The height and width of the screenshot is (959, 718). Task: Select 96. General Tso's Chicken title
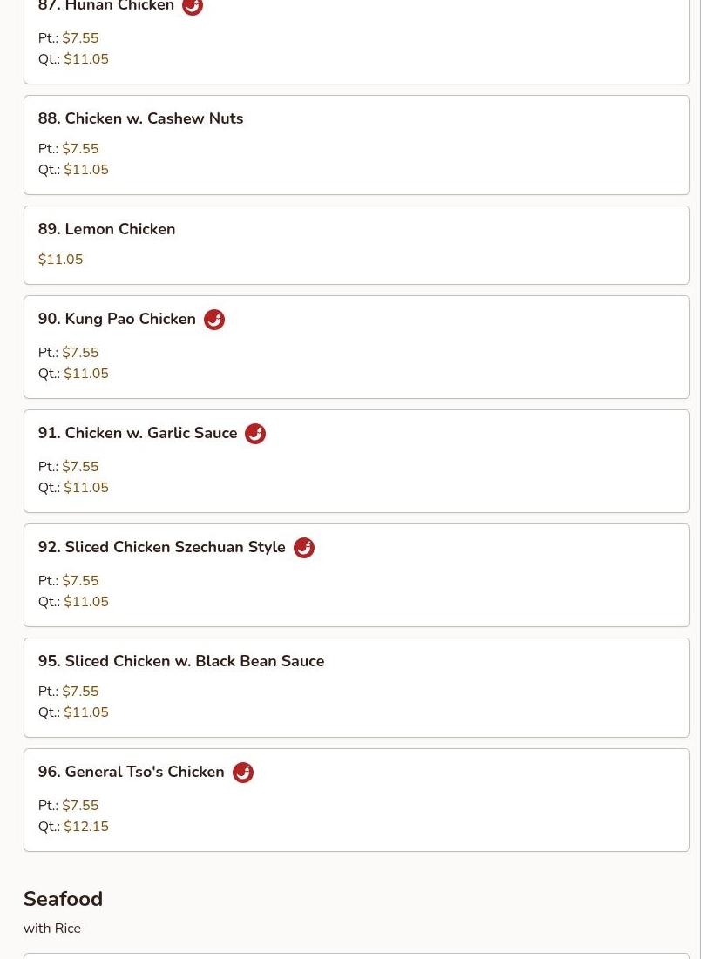click(x=131, y=772)
